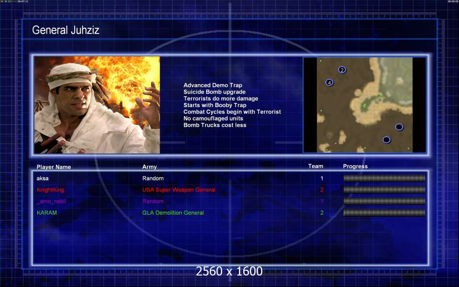Click team number in KnightKing's row
This screenshot has height=287, width=459.
pyautogui.click(x=322, y=190)
